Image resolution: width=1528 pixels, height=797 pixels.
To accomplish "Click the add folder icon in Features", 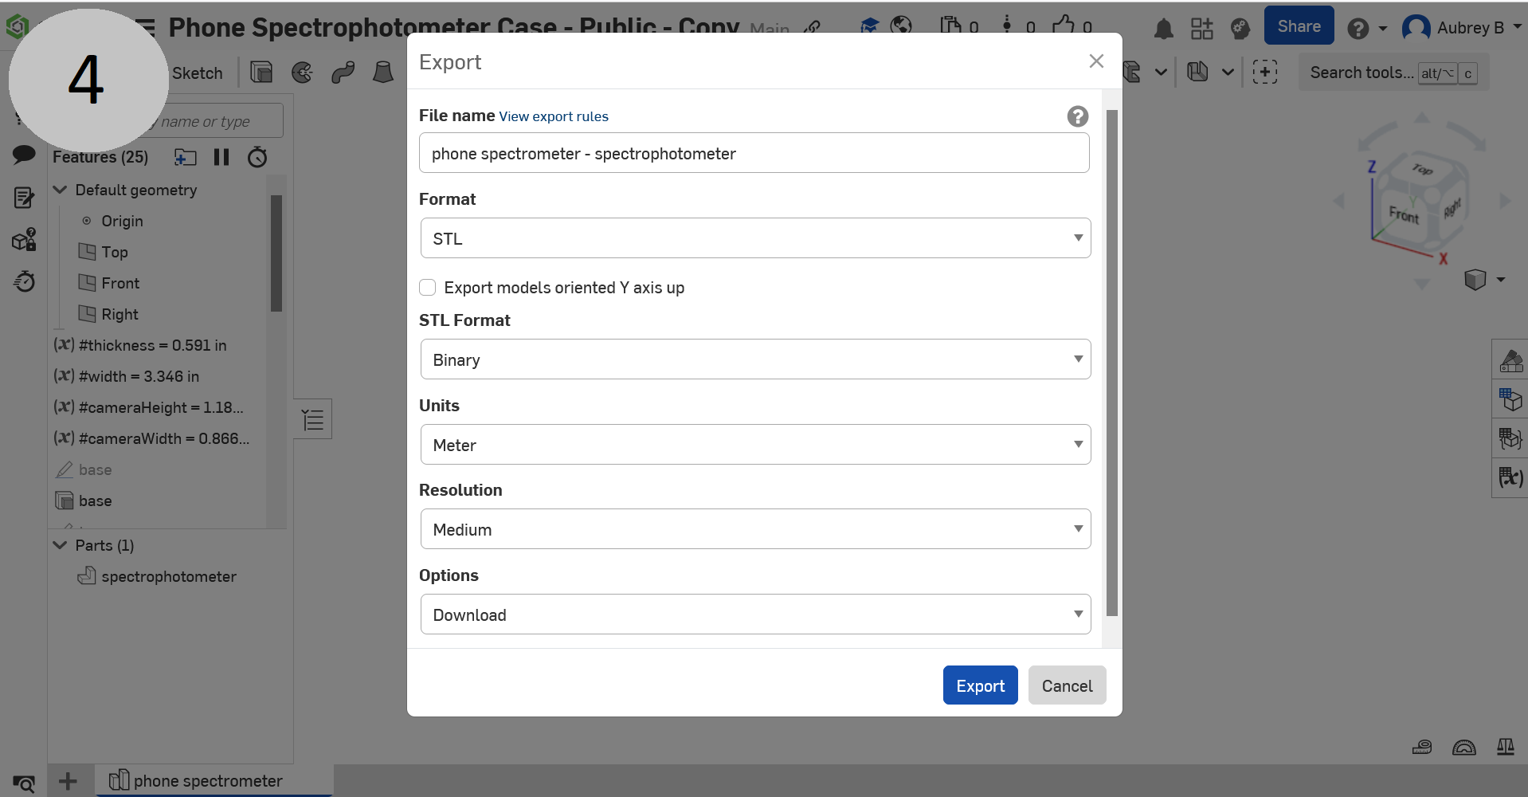I will tap(186, 157).
